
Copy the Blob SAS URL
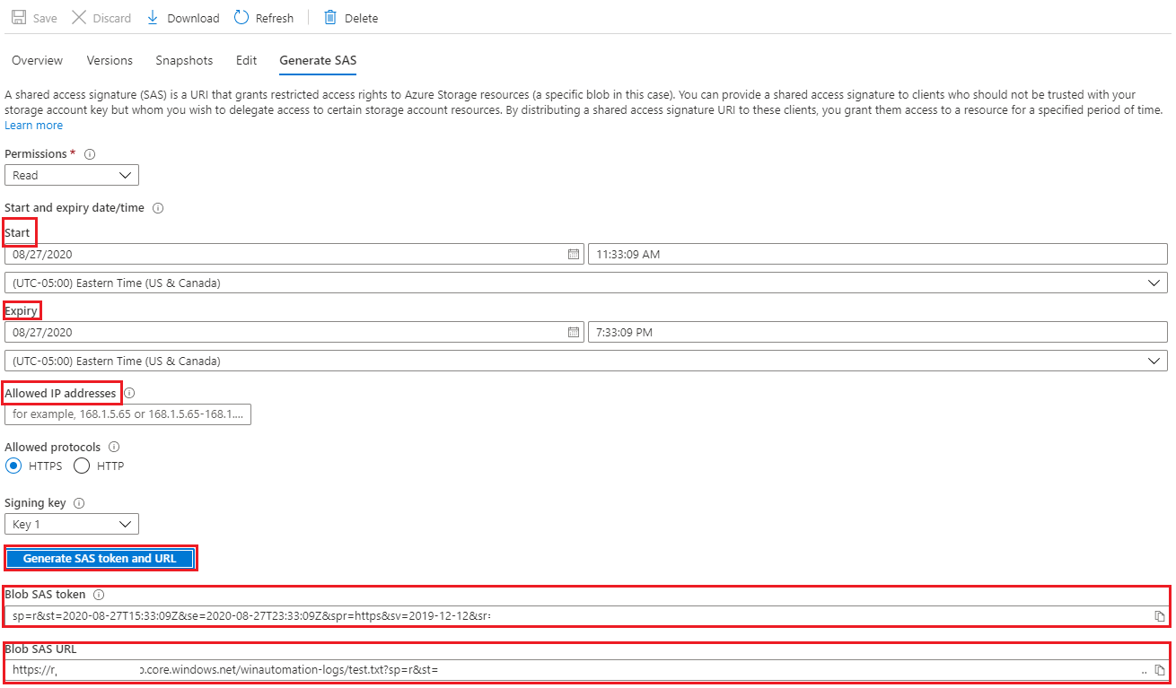pyautogui.click(x=1159, y=670)
